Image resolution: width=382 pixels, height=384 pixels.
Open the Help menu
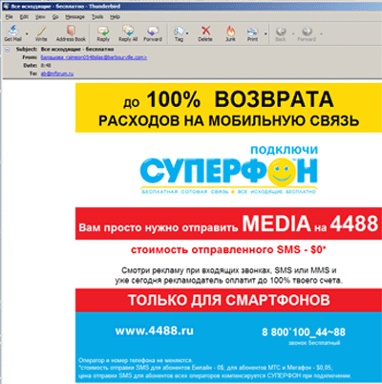(115, 17)
